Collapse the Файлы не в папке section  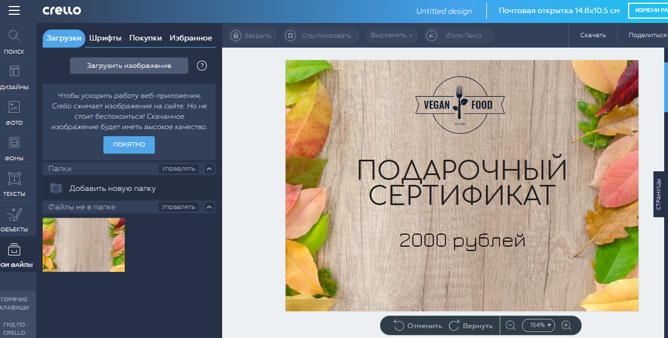coord(209,207)
